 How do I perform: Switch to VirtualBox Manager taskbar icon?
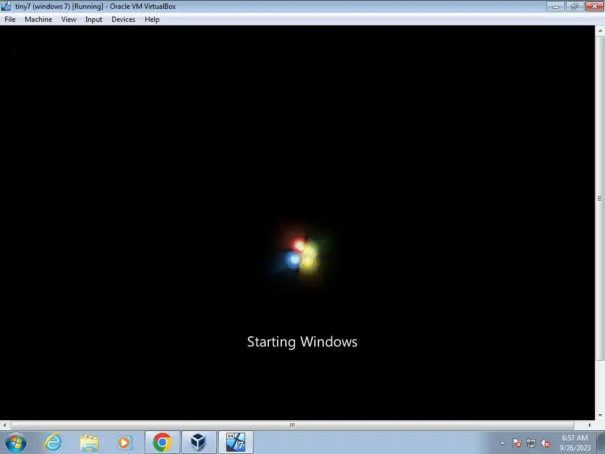(199, 442)
